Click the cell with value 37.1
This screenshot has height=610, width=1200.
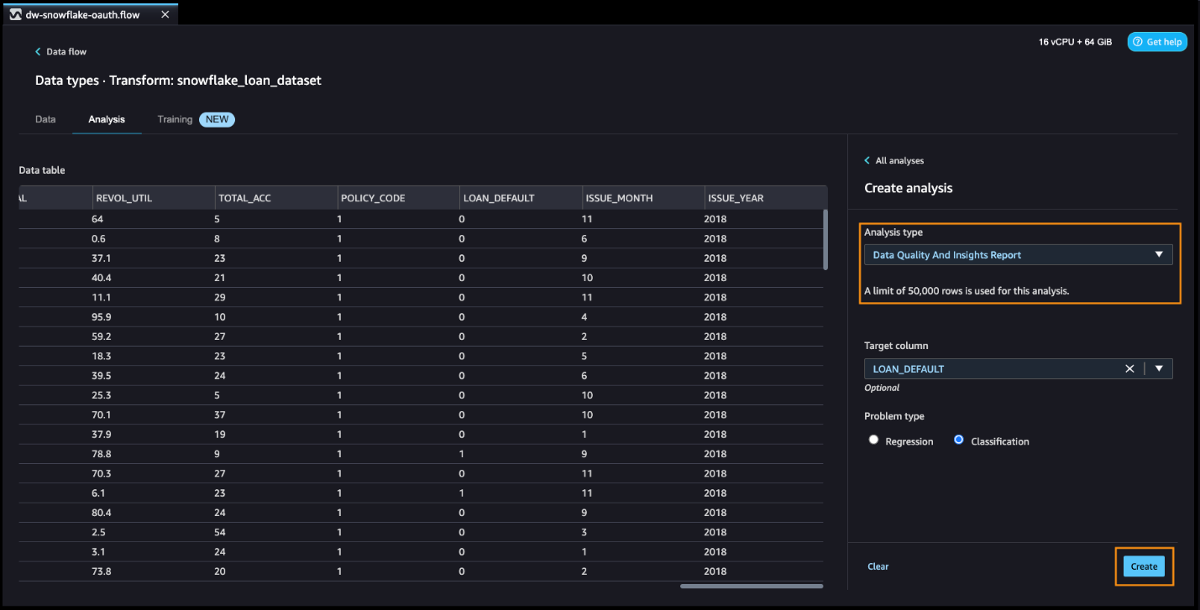click(102, 258)
